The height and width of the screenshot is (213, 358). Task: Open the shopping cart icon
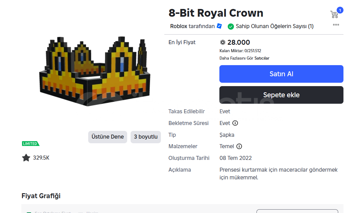tap(334, 14)
